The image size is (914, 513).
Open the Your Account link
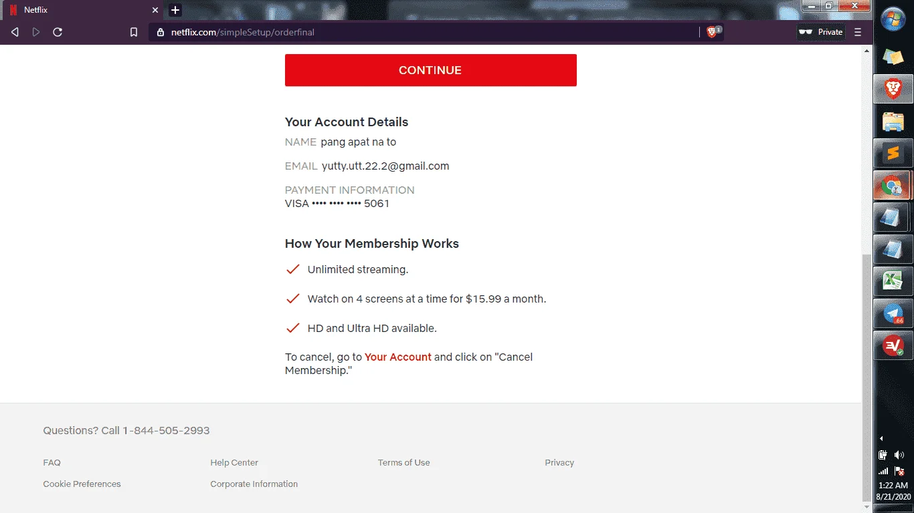coord(398,357)
